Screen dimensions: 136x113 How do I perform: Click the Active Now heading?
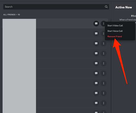124,7
